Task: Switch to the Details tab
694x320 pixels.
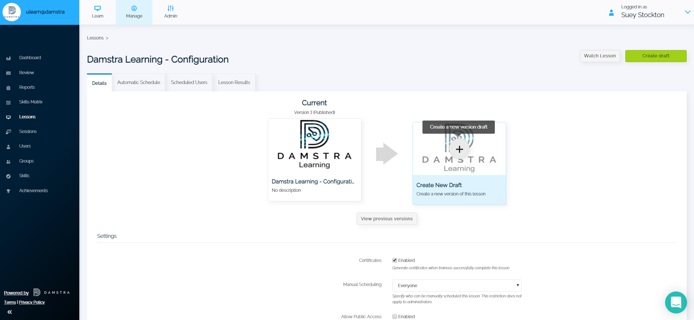Action: click(x=99, y=83)
